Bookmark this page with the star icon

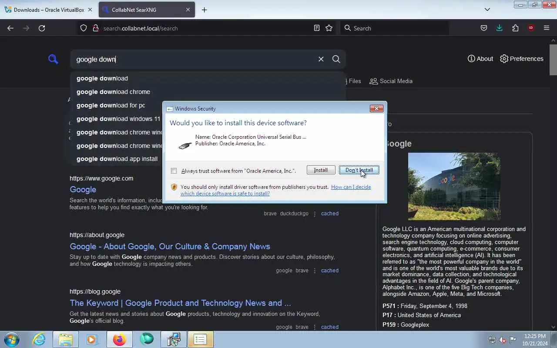329,28
